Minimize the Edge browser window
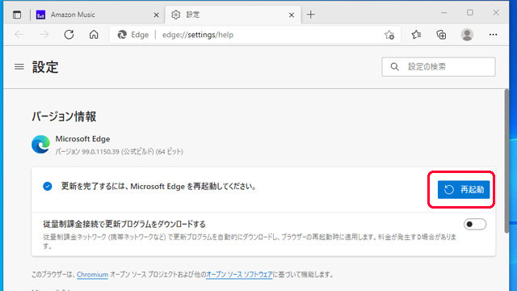Screen dimensions: 517x291 [444, 13]
